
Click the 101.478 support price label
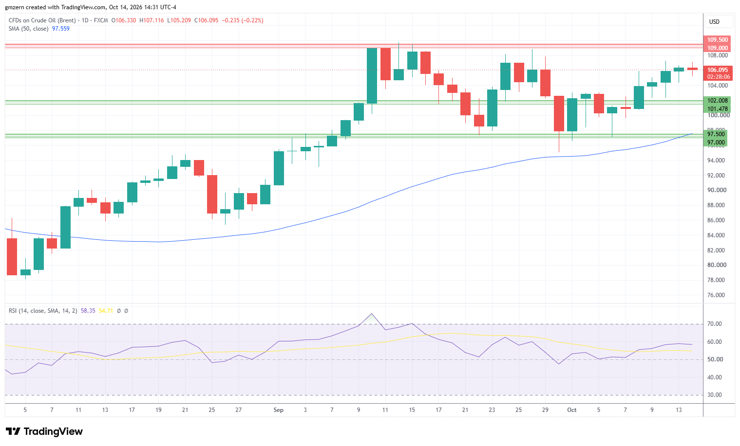(718, 109)
